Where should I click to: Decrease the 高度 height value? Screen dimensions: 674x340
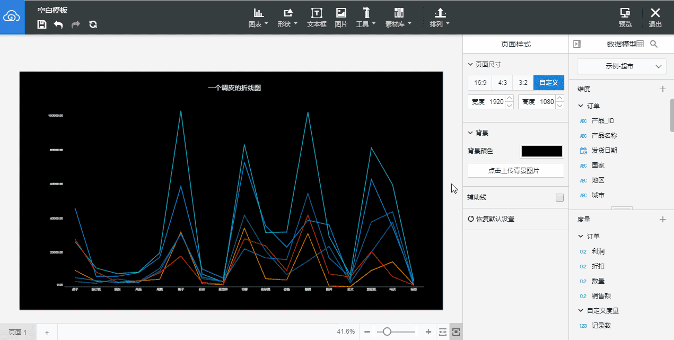[x=559, y=106]
